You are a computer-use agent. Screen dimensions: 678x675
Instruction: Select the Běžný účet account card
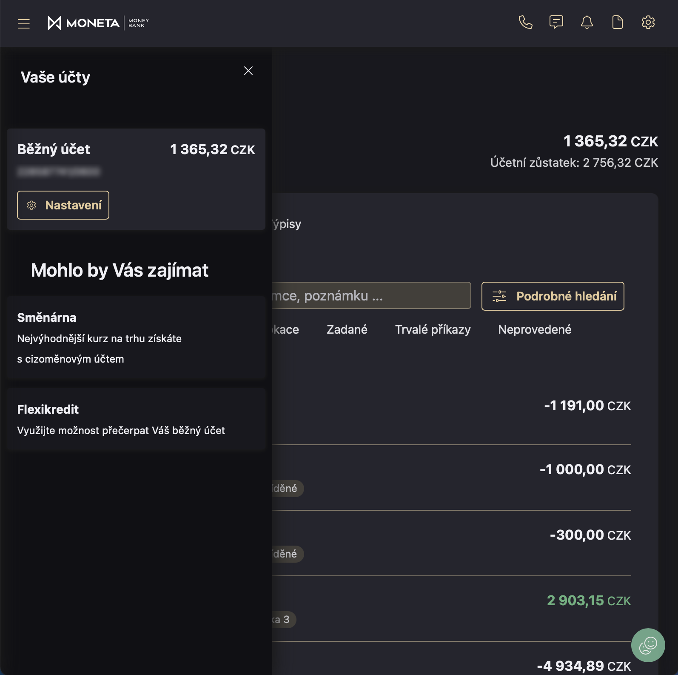[136, 162]
